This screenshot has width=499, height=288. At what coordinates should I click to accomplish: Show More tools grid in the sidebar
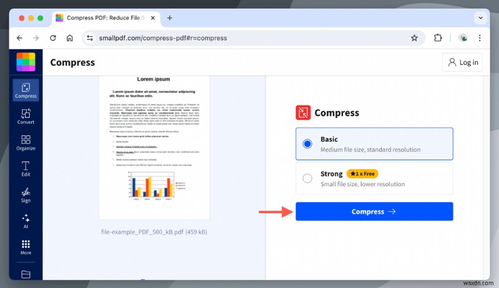[x=26, y=247]
